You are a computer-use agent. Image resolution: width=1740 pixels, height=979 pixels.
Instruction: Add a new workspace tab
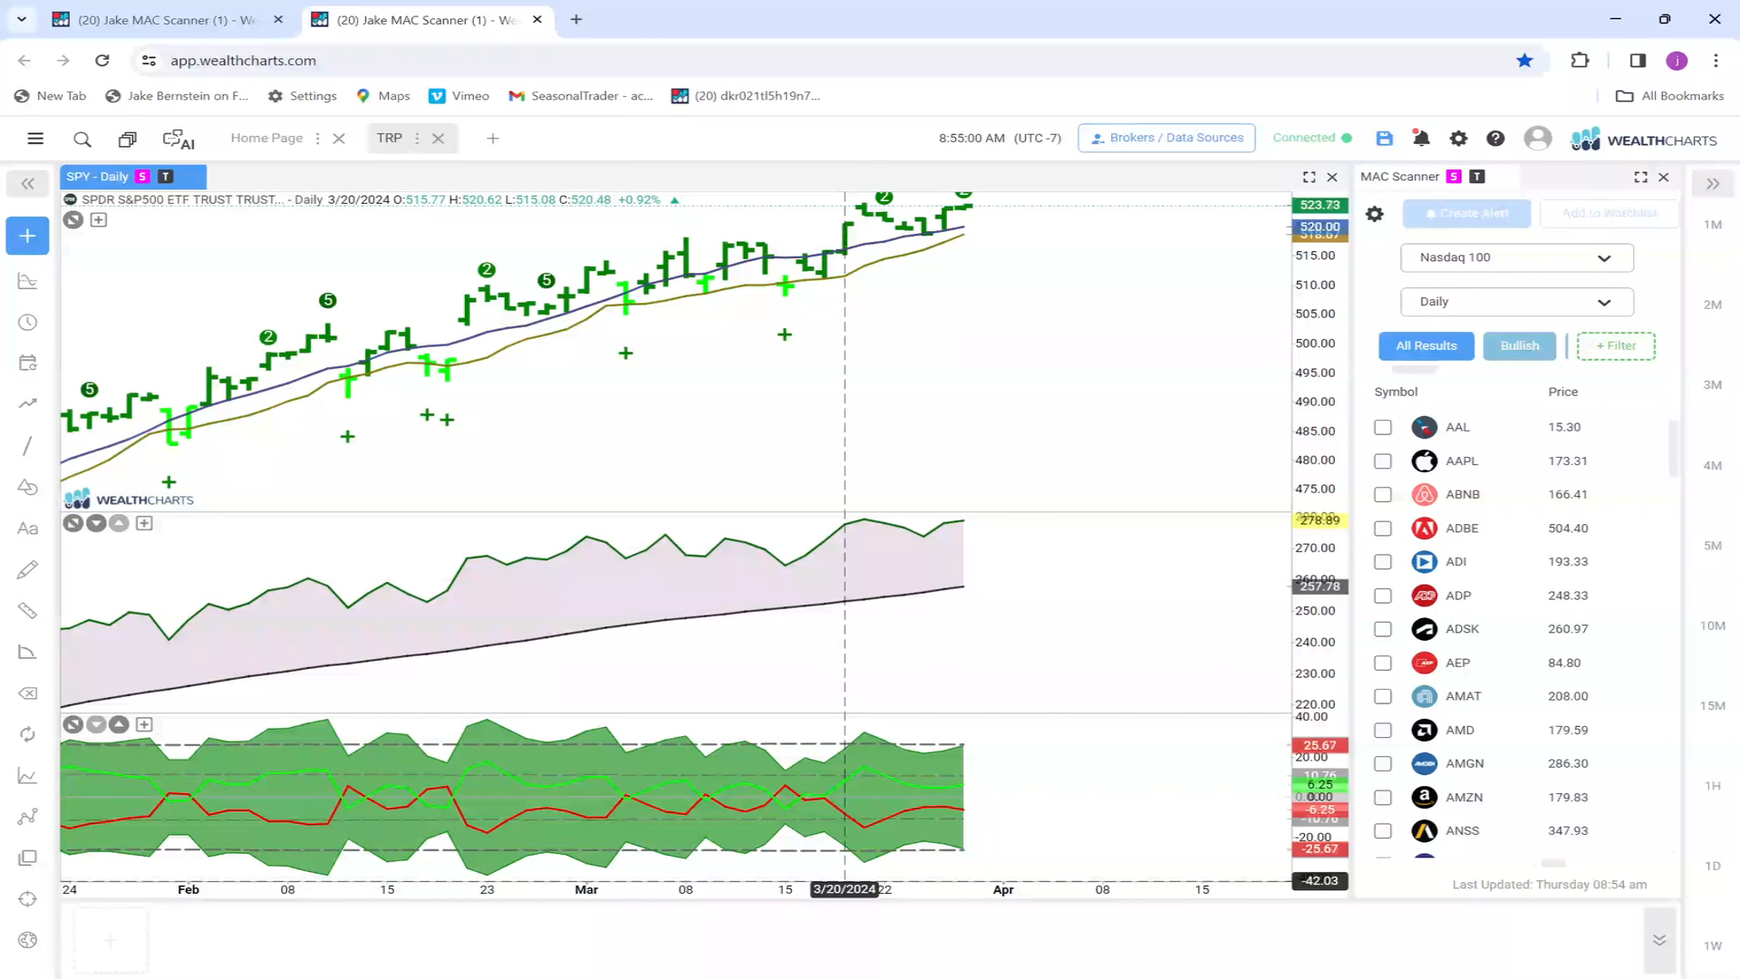(x=493, y=139)
